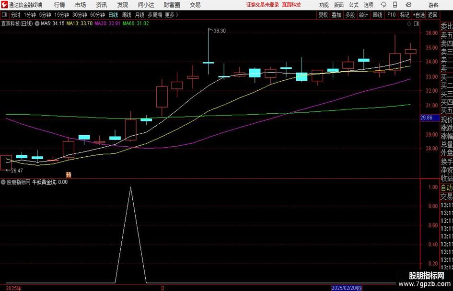The width and height of the screenshot is (453, 291).
Task: Open the 财富圈 menu
Action: point(172,5)
